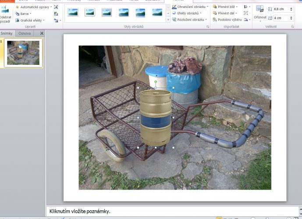
Task: Apply the fourth picture style with shadow
Action: tap(124, 12)
